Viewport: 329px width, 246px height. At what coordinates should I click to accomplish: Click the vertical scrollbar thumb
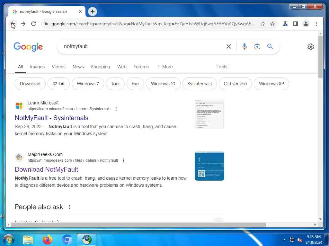[x=320, y=57]
